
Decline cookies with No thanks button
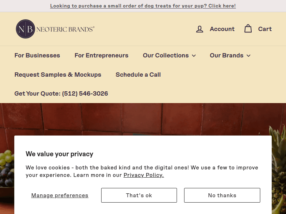tap(222, 195)
